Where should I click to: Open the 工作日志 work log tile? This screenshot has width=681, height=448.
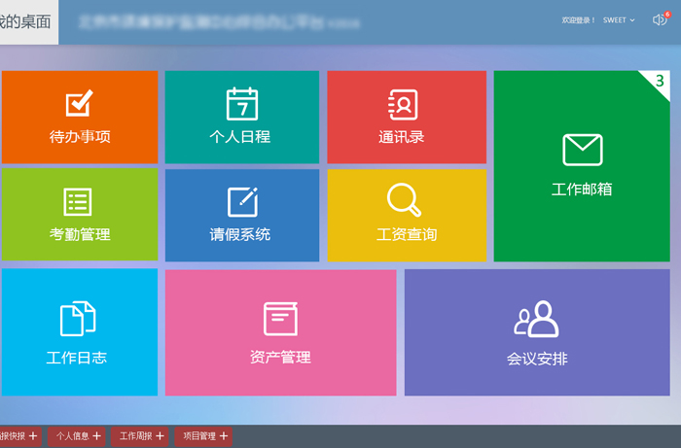[79, 332]
